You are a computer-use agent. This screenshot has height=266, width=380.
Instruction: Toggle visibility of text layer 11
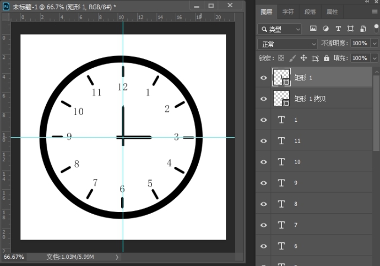point(264,141)
